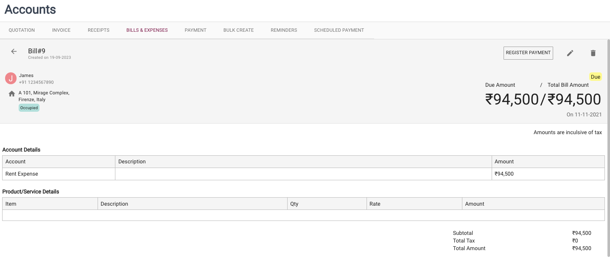Open the Quotation tab
Image resolution: width=610 pixels, height=259 pixels.
pyautogui.click(x=22, y=30)
